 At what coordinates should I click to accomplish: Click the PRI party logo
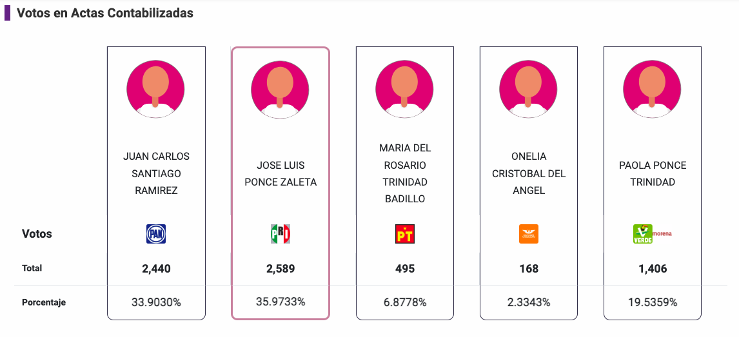coord(280,234)
